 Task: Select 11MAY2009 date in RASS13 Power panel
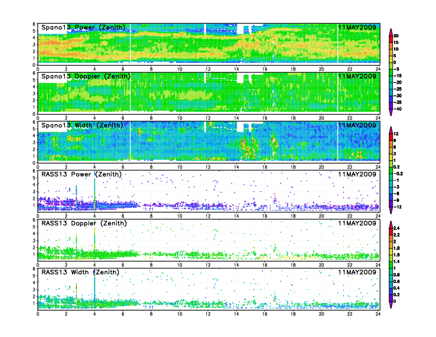(357, 174)
